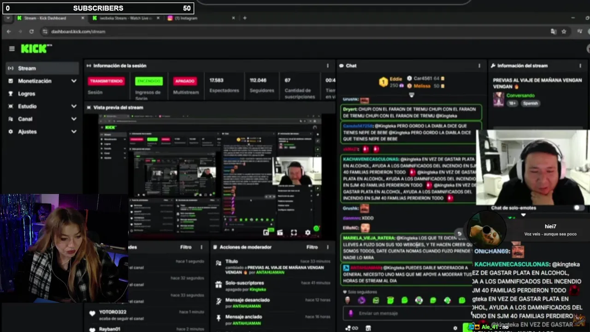Click the shop icon below message box
The width and height of the screenshot is (590, 332).
(368, 328)
